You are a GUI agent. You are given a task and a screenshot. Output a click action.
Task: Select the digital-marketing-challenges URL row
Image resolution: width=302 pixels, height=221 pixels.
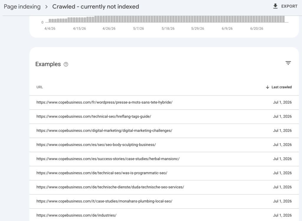(x=164, y=131)
